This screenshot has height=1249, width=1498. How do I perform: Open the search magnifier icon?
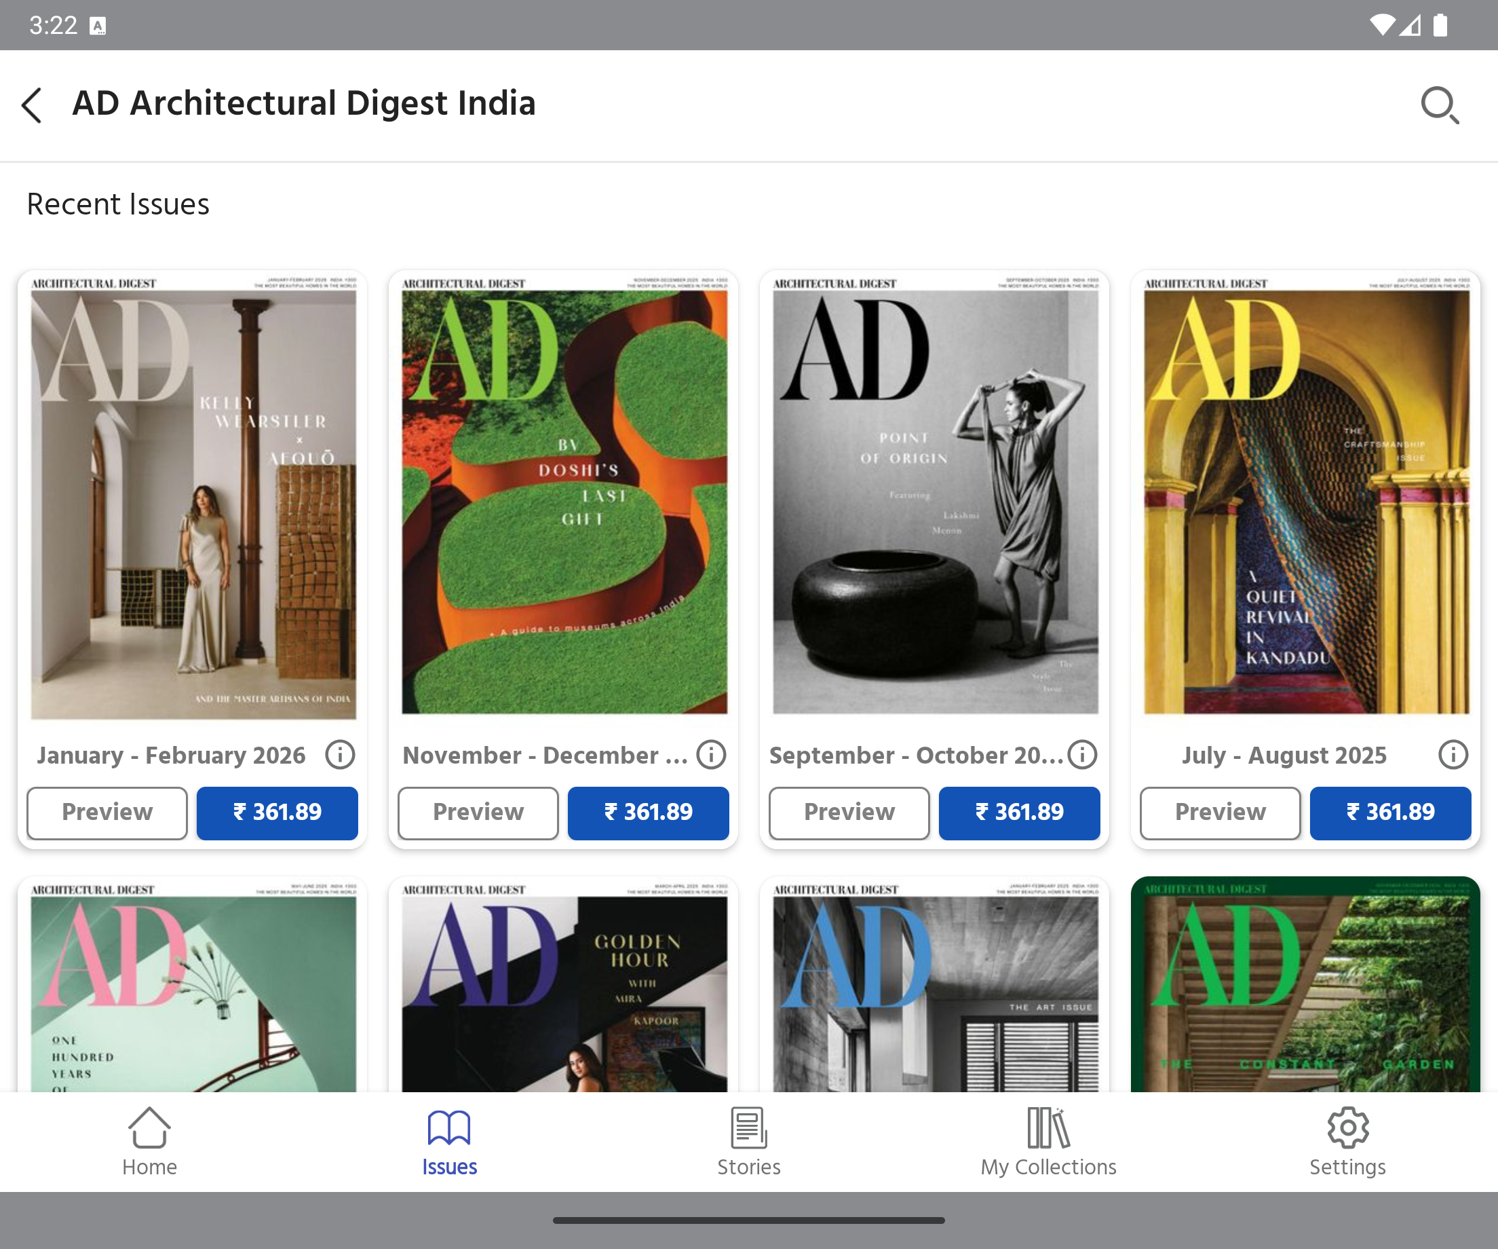click(1439, 106)
